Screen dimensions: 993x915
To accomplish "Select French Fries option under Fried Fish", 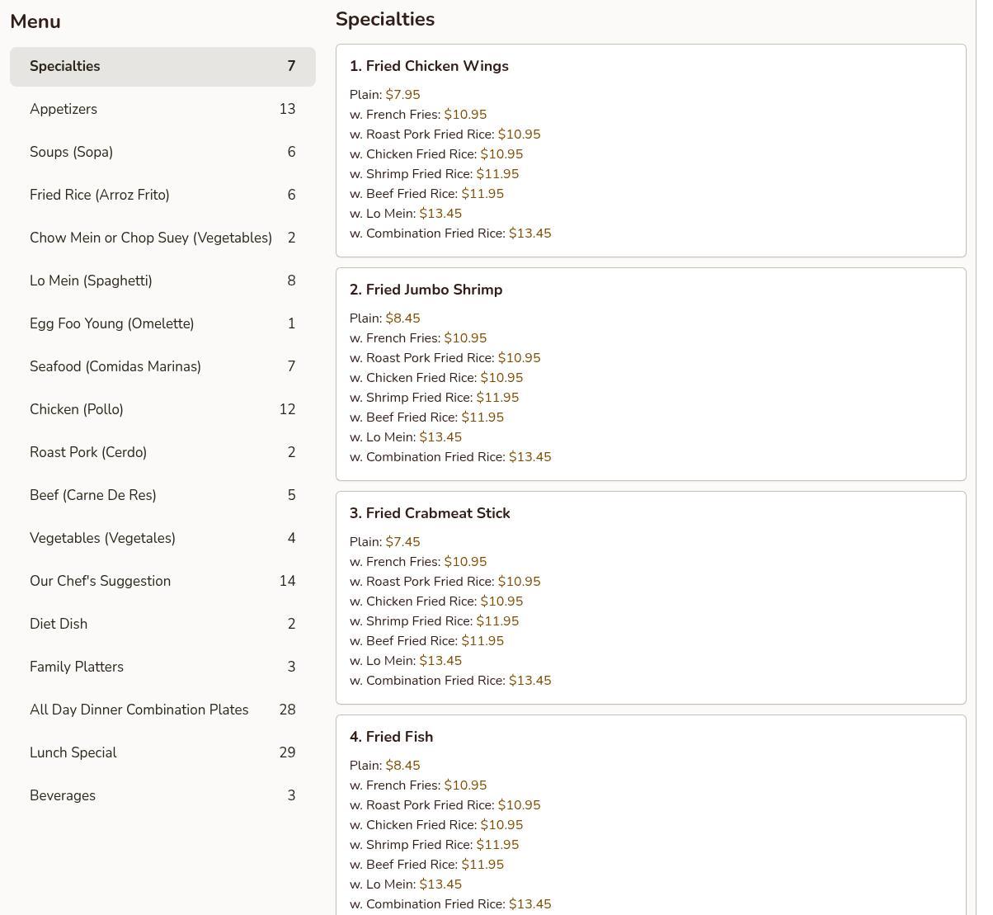I will [418, 785].
